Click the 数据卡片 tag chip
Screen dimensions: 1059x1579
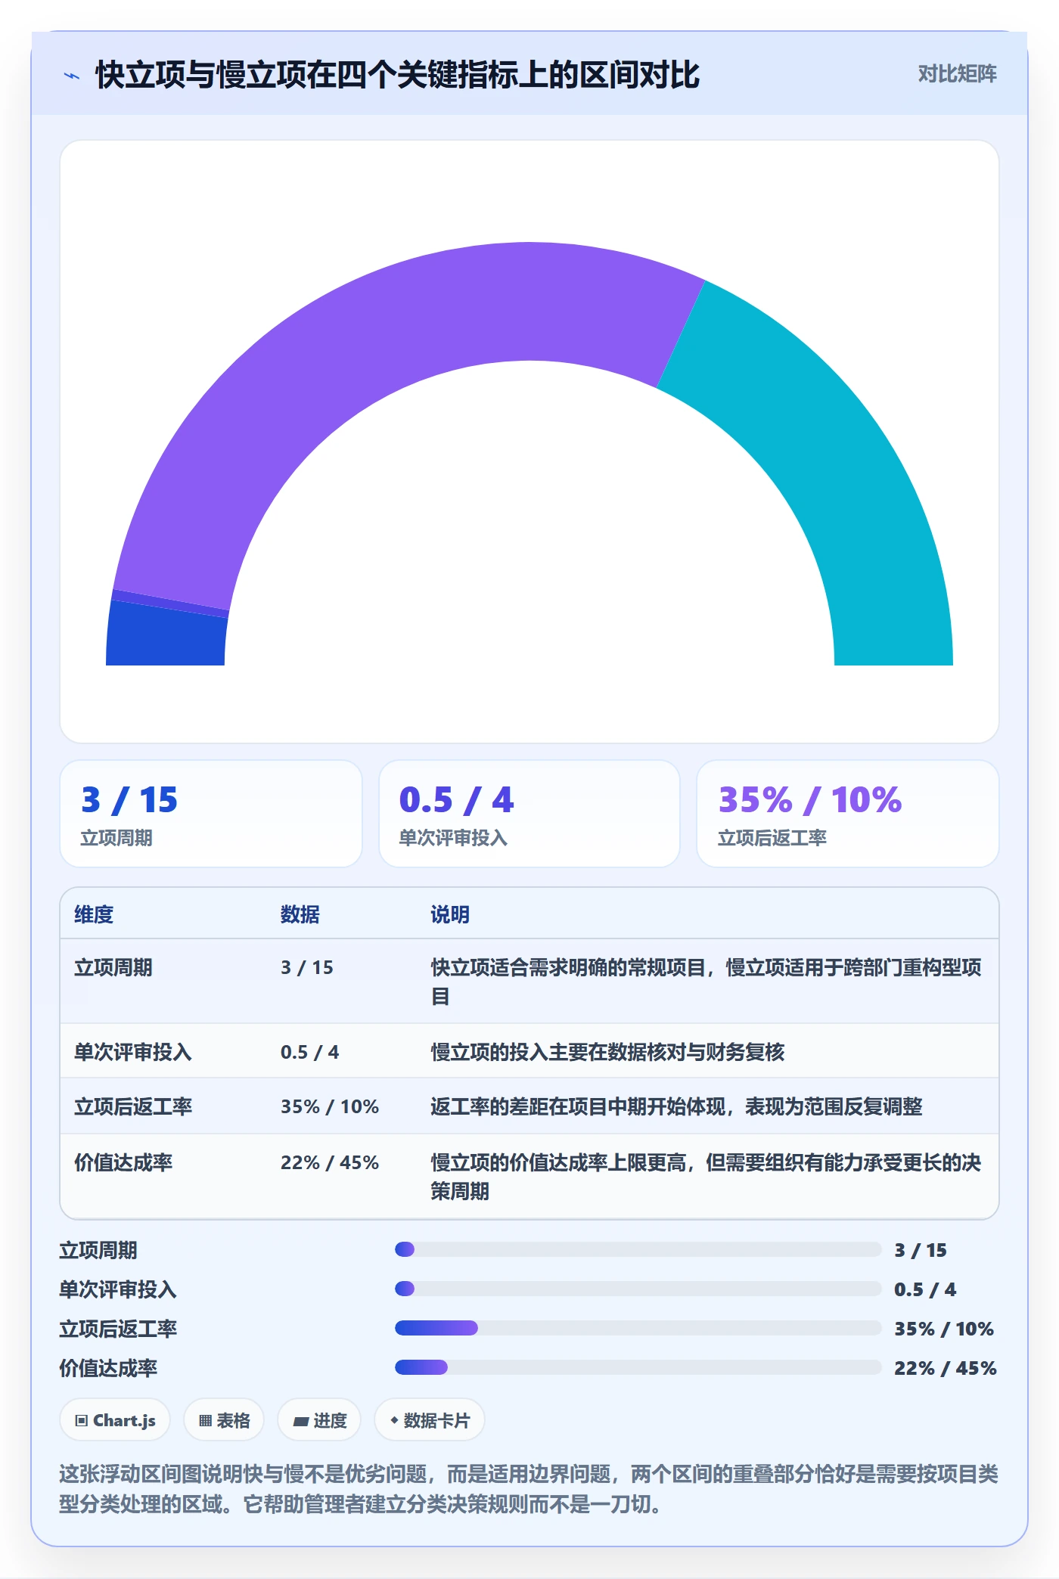430,1420
